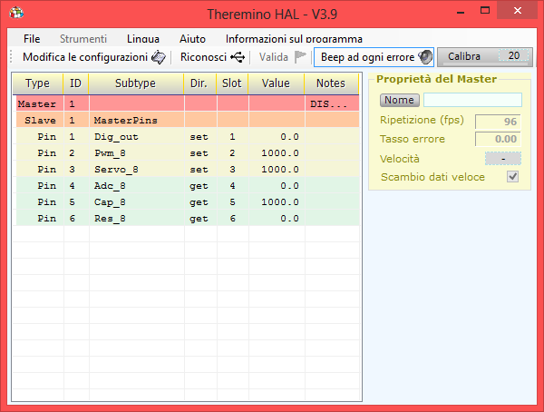The width and height of the screenshot is (544, 412).
Task: Select the Servo_8 pin row
Action: 188,169
